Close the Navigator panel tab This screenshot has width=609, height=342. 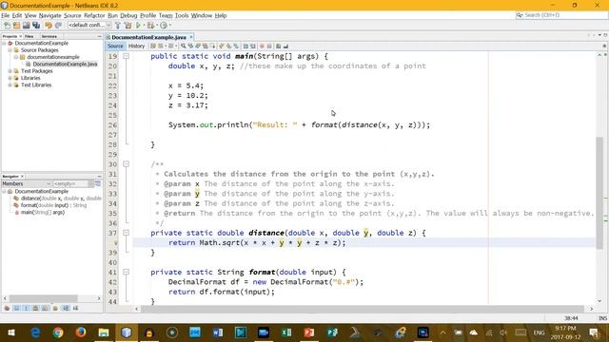pyautogui.click(x=22, y=177)
